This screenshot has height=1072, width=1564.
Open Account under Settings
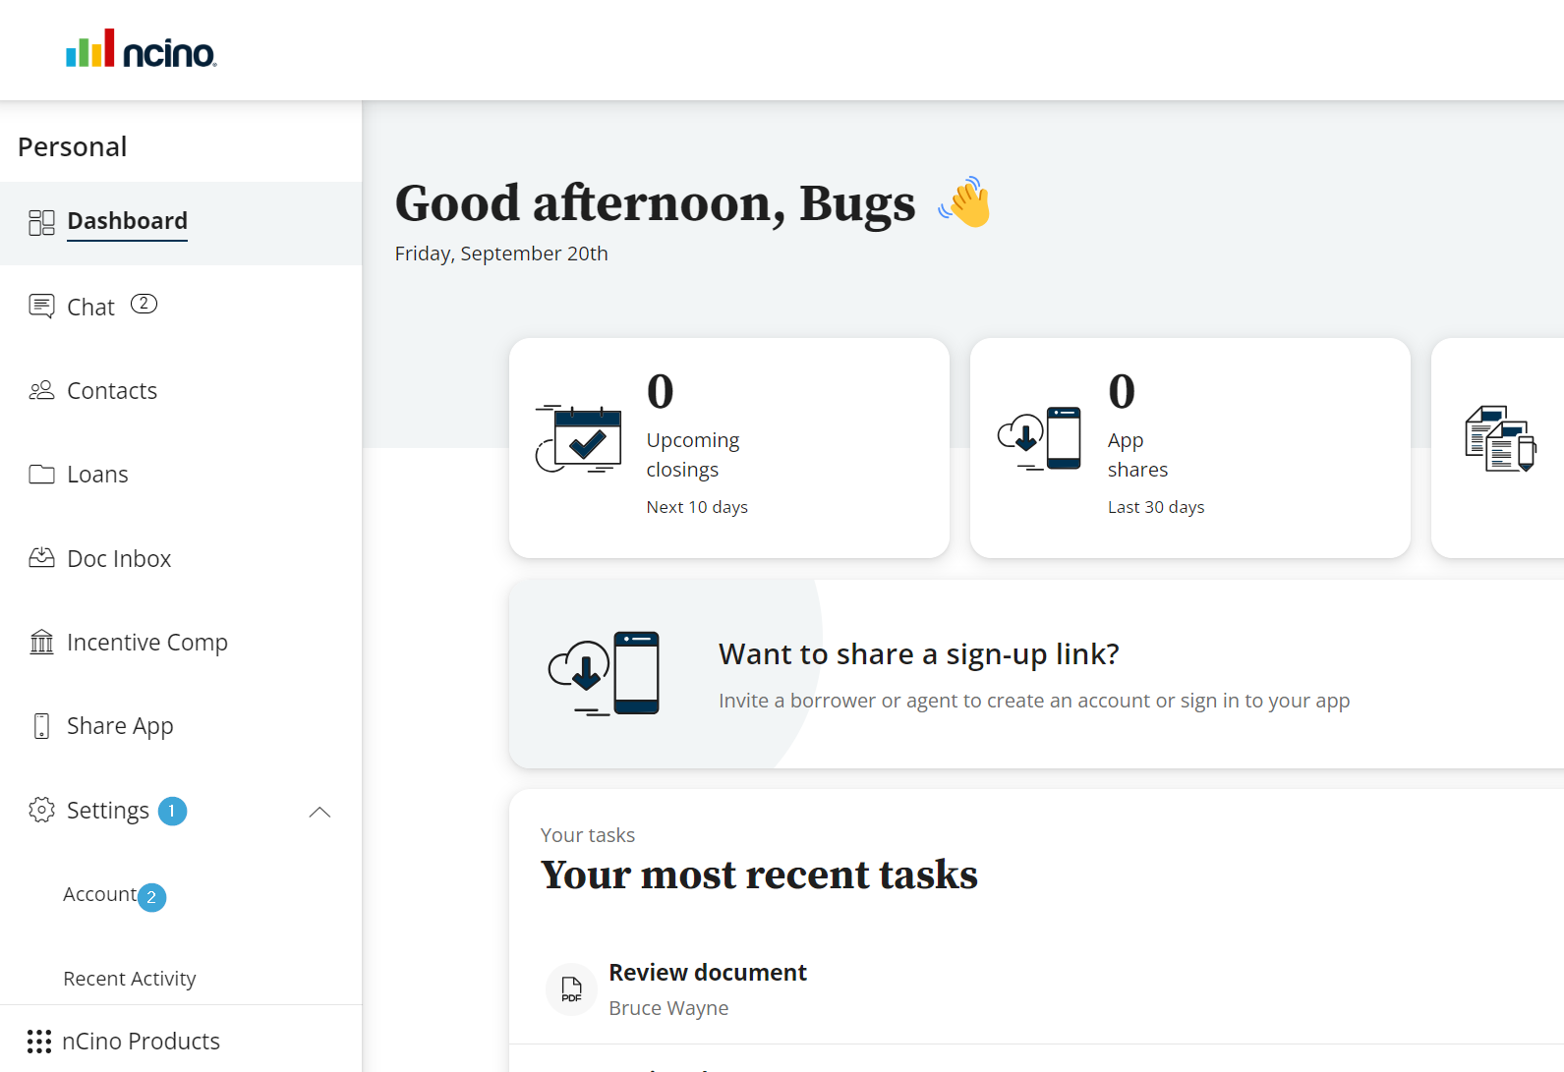[x=99, y=894]
